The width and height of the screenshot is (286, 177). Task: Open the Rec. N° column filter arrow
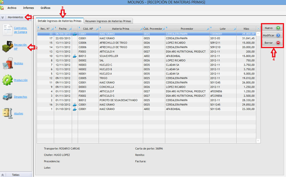point(38,27)
